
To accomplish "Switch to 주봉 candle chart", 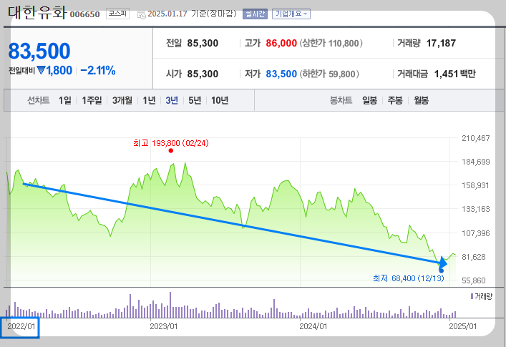I will click(x=395, y=100).
